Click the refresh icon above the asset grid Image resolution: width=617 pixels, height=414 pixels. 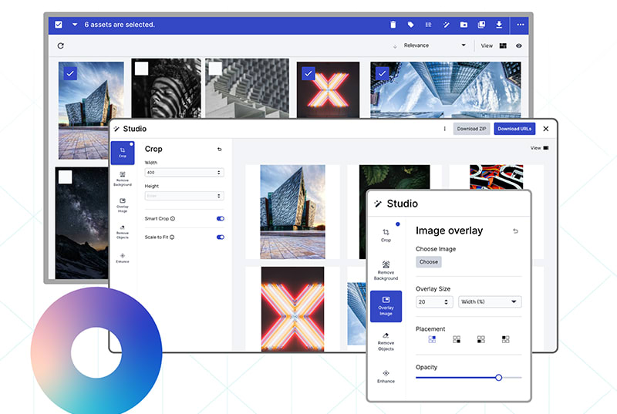click(61, 45)
